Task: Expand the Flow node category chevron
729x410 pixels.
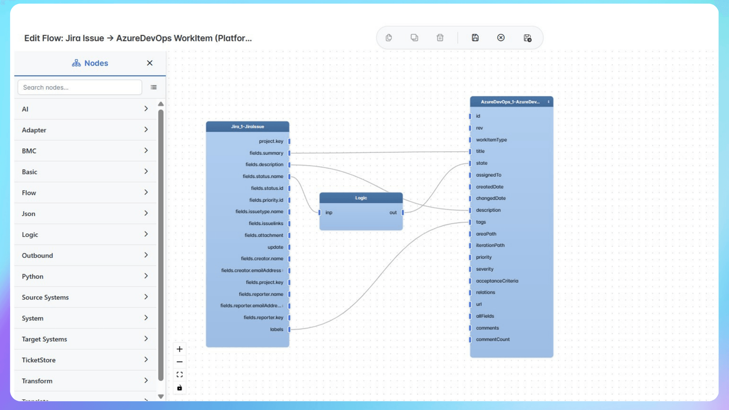Action: 146,192
